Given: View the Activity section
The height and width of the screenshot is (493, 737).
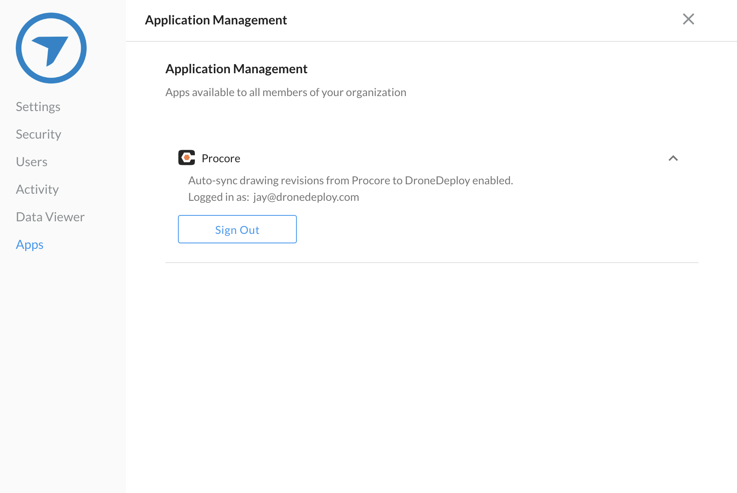Looking at the screenshot, I should (37, 189).
